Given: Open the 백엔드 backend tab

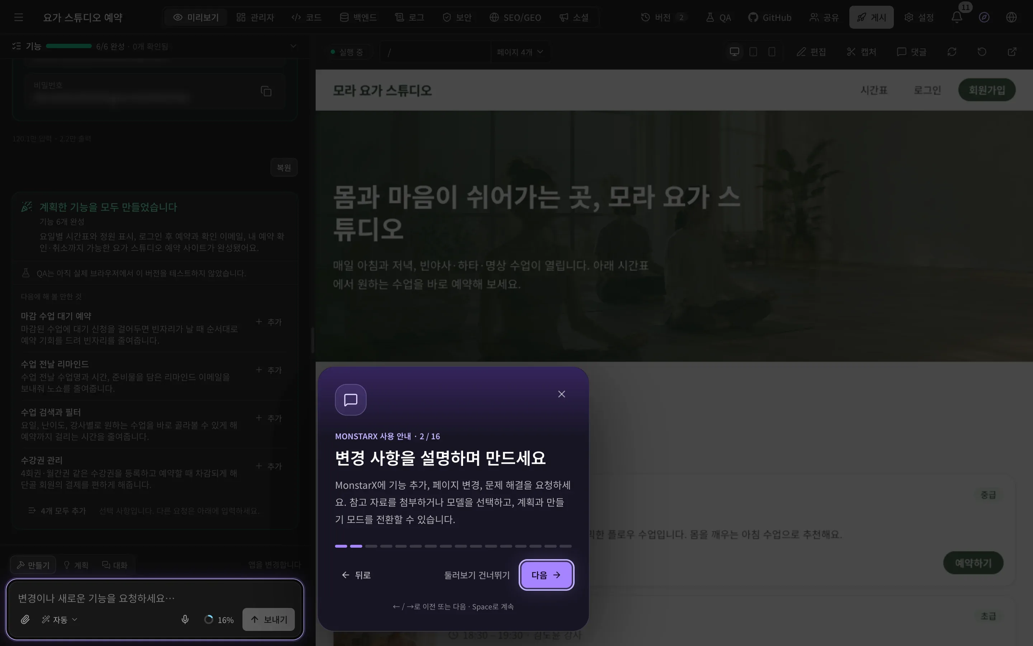Looking at the screenshot, I should pos(358,17).
